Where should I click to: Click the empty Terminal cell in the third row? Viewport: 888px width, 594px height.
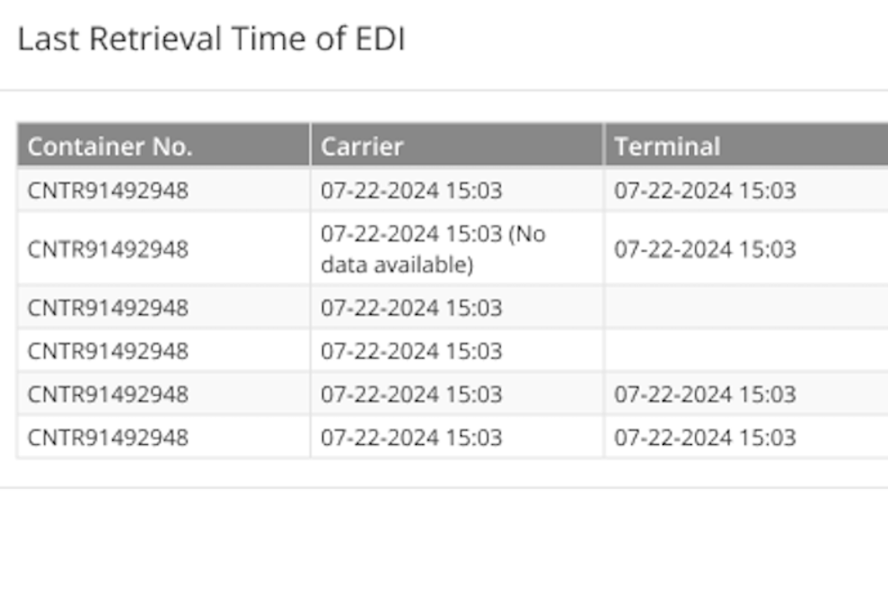point(745,308)
